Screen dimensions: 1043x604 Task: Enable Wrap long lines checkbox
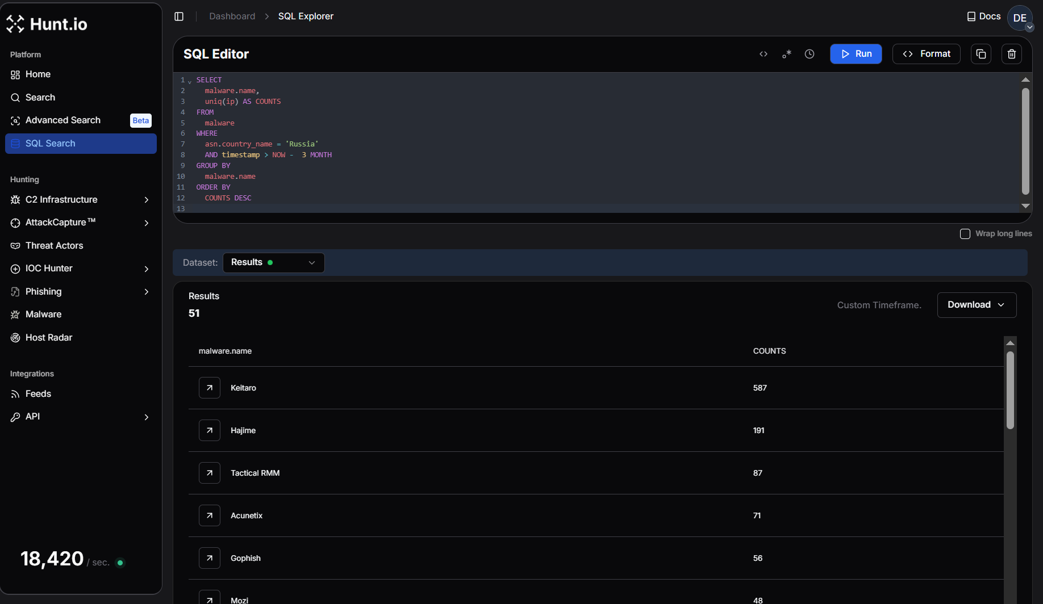click(x=965, y=234)
